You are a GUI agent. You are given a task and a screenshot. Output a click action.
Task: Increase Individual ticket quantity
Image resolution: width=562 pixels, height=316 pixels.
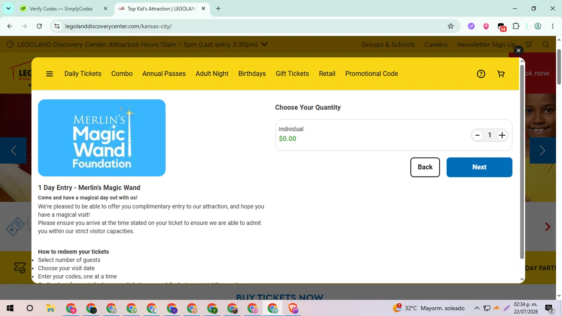pos(502,135)
